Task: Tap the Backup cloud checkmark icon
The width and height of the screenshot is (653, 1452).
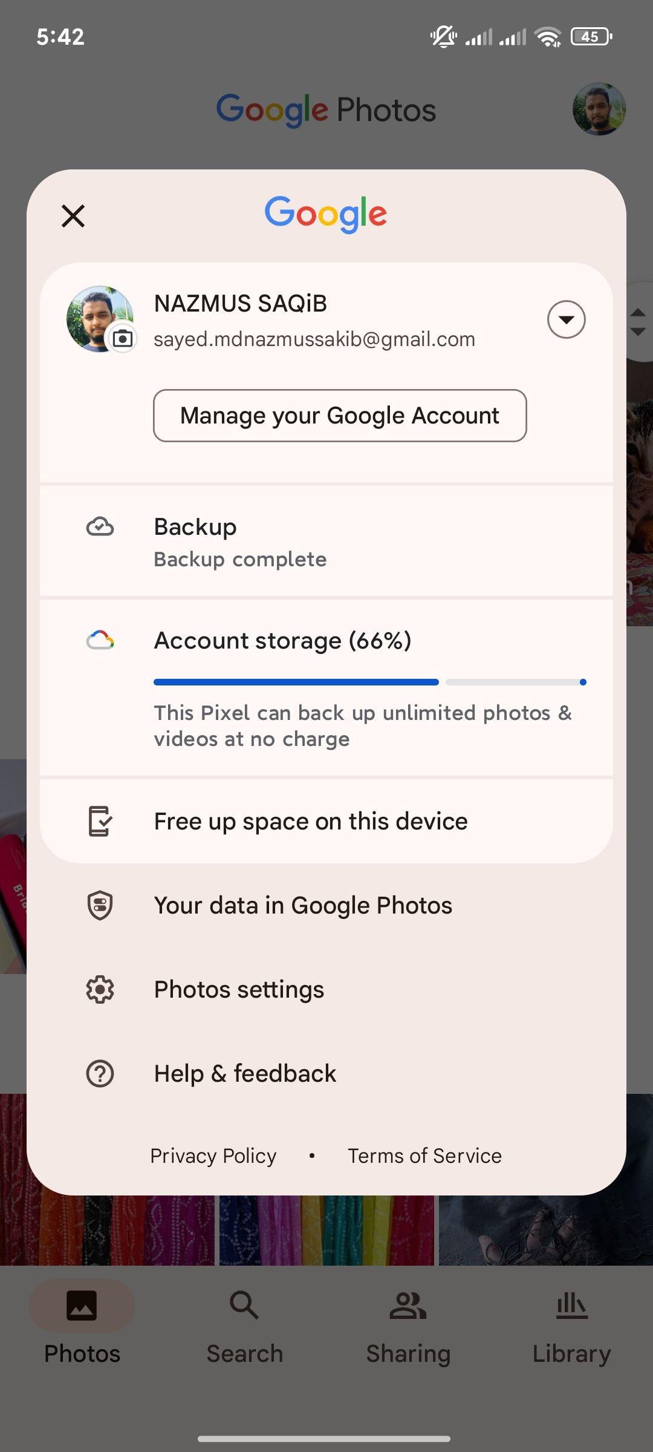Action: pos(100,527)
